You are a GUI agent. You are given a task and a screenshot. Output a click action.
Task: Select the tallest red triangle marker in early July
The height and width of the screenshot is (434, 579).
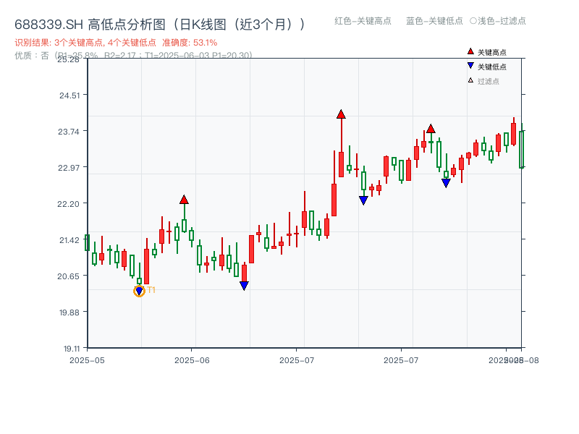pos(340,114)
